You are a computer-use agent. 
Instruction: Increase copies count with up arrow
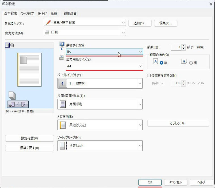183,46
